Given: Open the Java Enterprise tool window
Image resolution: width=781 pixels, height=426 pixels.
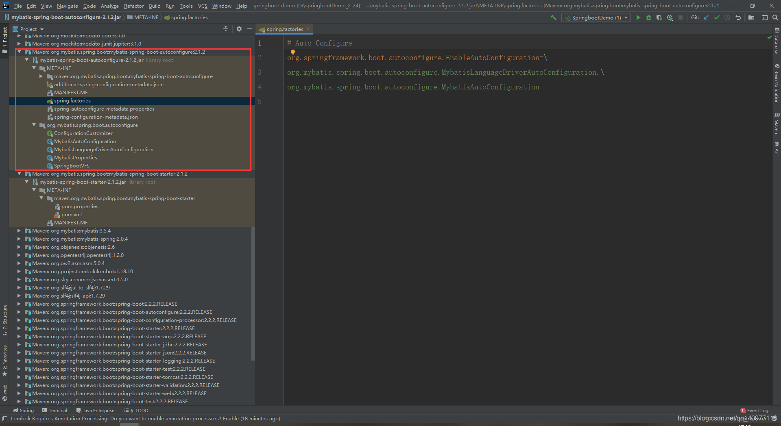Looking at the screenshot, I should pyautogui.click(x=95, y=411).
